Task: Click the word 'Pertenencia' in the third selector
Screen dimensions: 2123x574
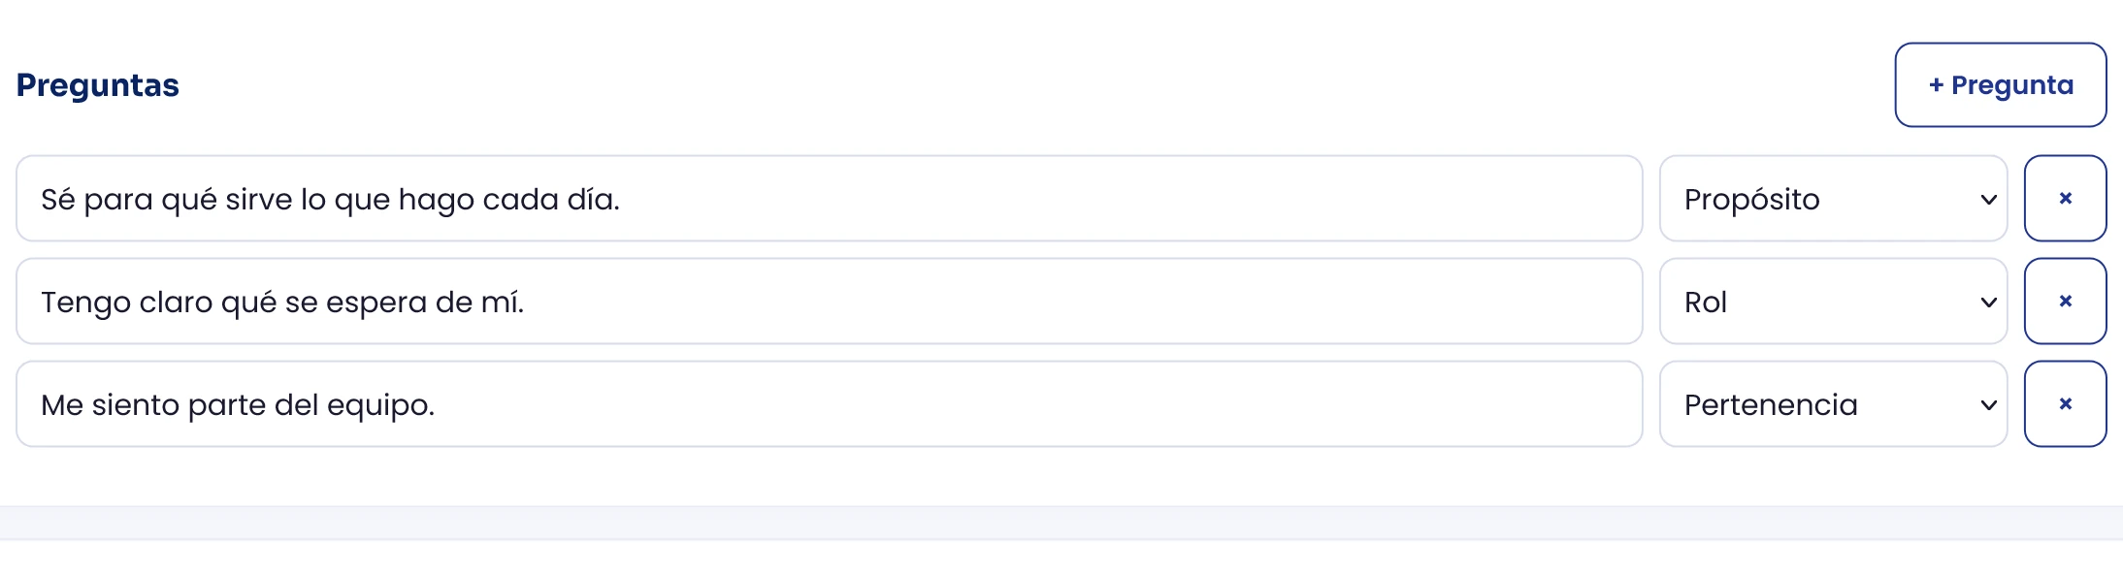Action: pyautogui.click(x=1771, y=405)
